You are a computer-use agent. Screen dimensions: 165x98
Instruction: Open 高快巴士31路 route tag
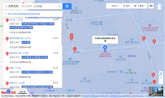pyautogui.click(x=46, y=72)
